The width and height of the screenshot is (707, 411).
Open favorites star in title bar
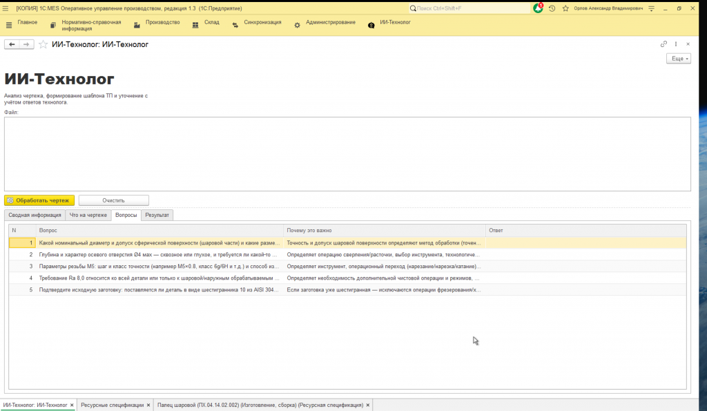click(x=565, y=8)
